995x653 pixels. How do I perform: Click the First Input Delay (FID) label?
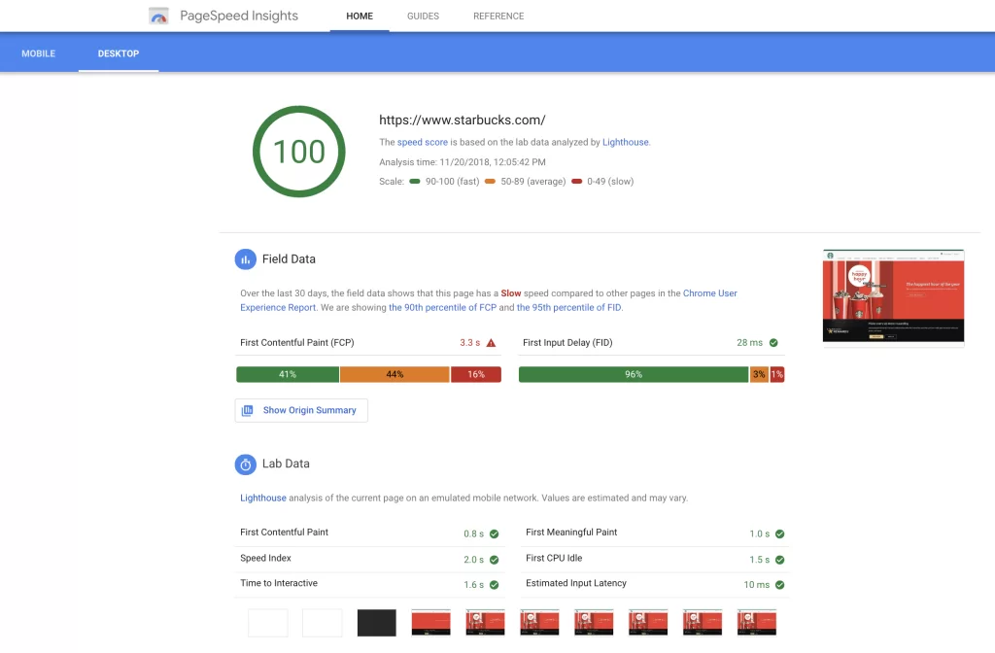point(567,343)
